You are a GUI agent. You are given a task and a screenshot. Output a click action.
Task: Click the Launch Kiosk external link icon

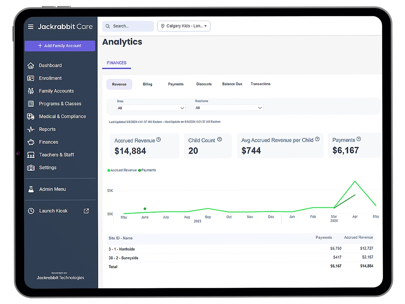86,211
